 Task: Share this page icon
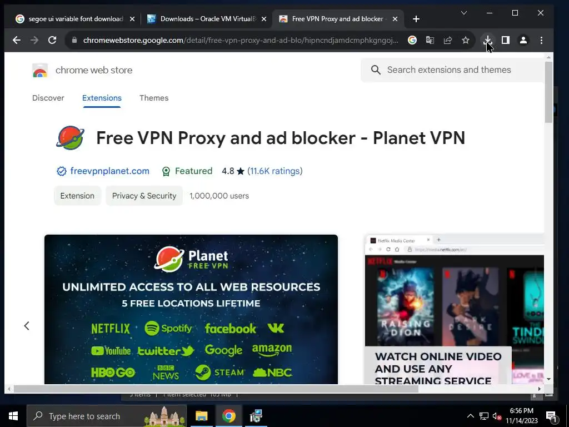tap(448, 40)
